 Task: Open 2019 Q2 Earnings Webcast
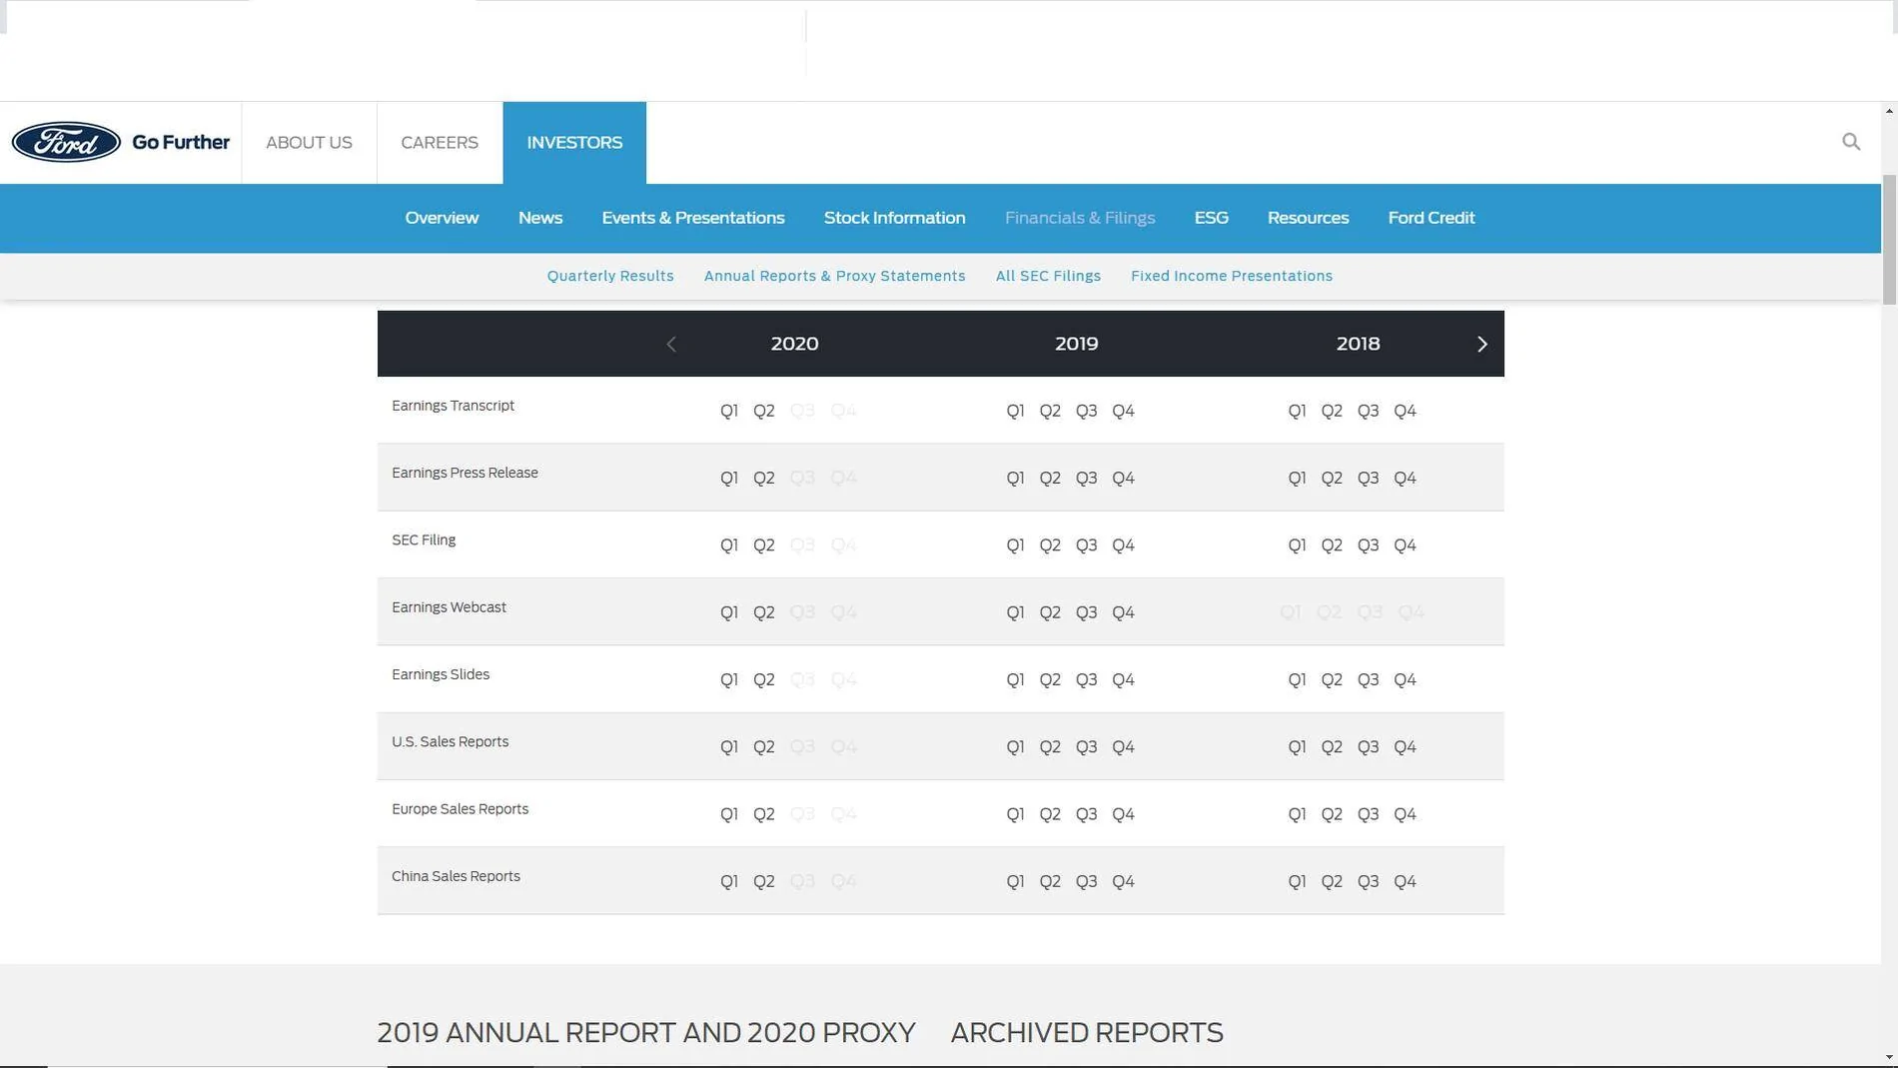pyautogui.click(x=1050, y=612)
